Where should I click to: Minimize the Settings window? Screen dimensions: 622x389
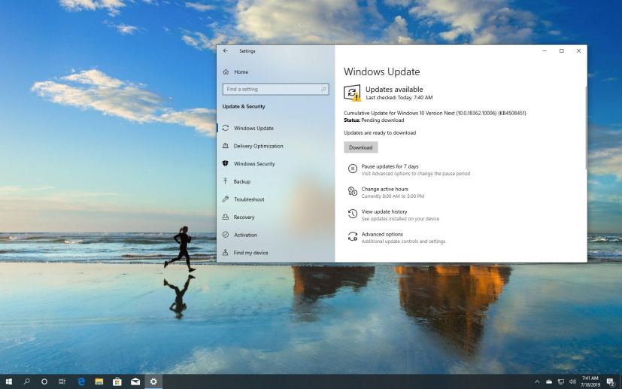[545, 51]
